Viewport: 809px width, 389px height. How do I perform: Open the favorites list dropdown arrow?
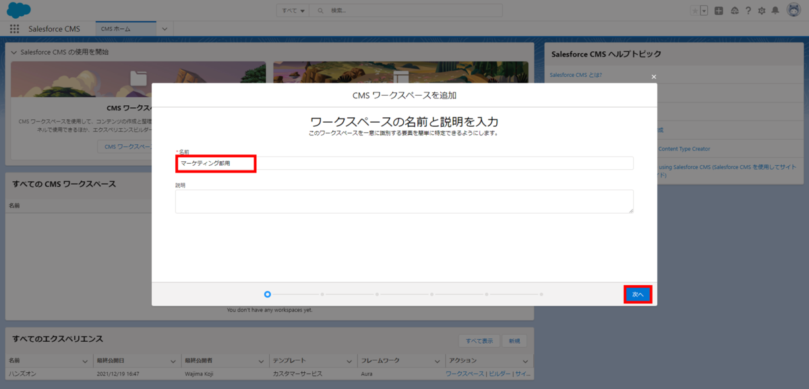(704, 11)
